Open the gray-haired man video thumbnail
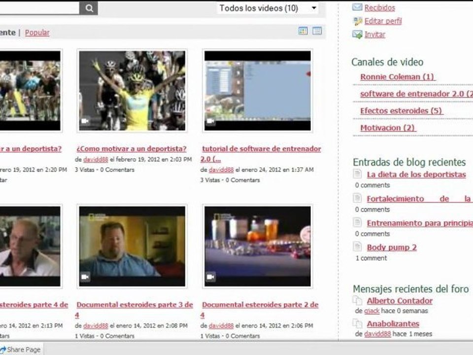Image resolution: width=473 pixels, height=355 pixels. tap(30, 247)
